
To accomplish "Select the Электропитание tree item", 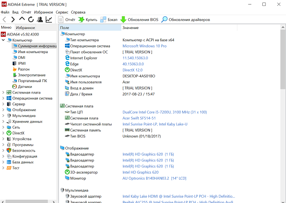I will pyautogui.click(x=31, y=75).
